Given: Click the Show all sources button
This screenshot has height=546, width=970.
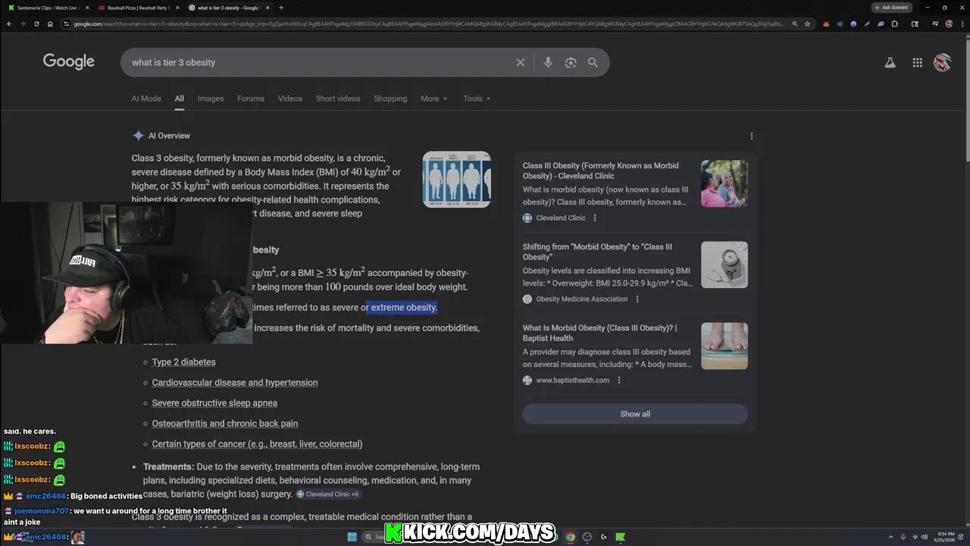Looking at the screenshot, I should (x=635, y=414).
